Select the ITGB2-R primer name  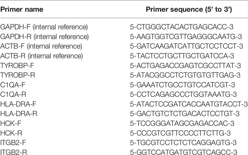13,152
